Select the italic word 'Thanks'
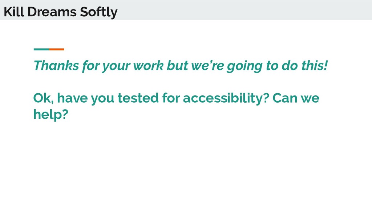 coord(56,65)
